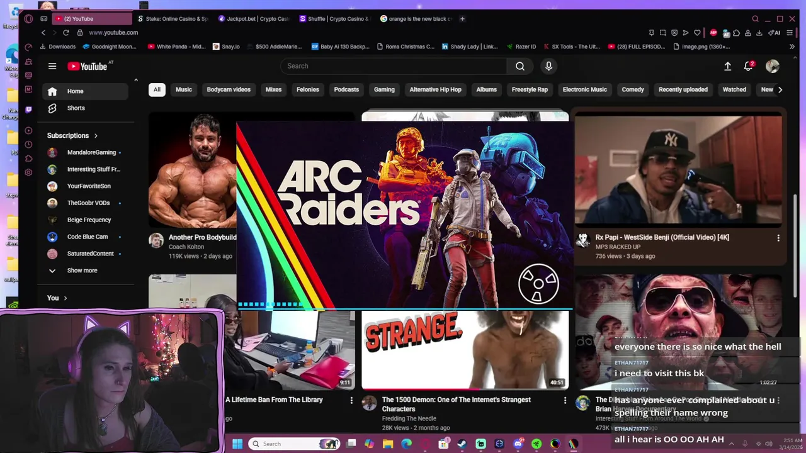
Task: Click the YouTube search field
Action: 394,66
